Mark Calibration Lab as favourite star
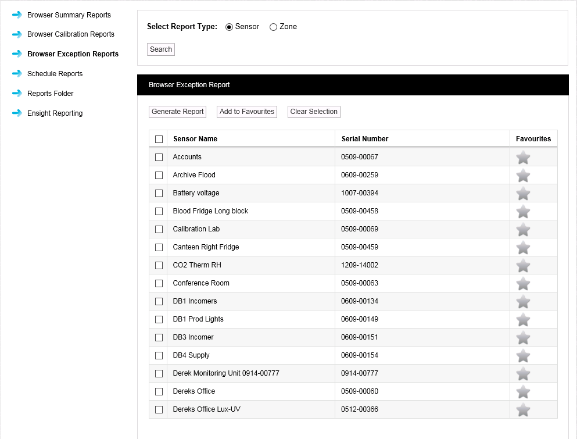 523,230
